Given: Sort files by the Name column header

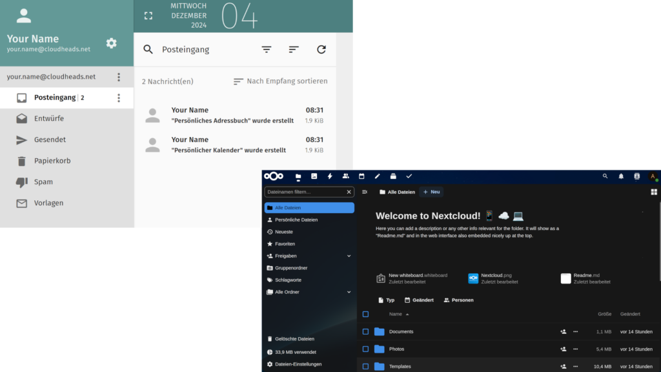Looking at the screenshot, I should 399,315.
